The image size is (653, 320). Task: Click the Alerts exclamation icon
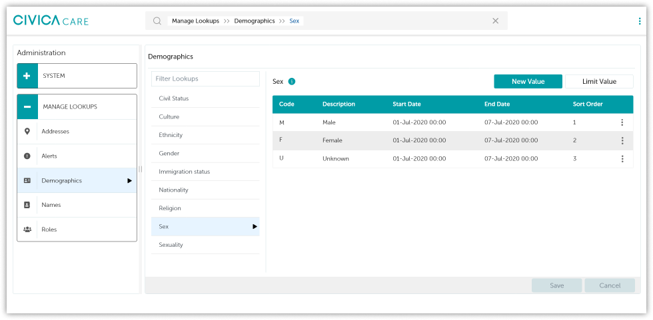pyautogui.click(x=27, y=156)
